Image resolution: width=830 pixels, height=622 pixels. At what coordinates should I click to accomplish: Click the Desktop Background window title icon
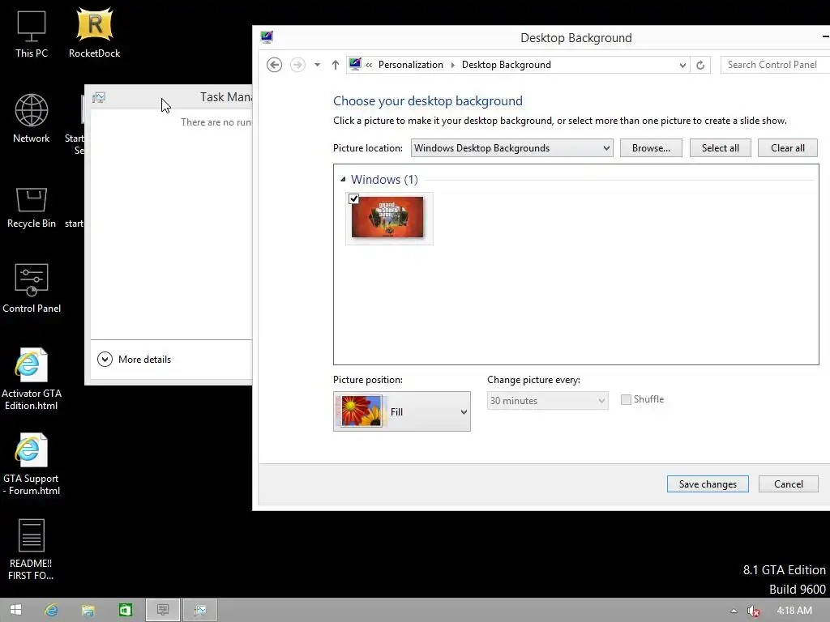(x=267, y=37)
